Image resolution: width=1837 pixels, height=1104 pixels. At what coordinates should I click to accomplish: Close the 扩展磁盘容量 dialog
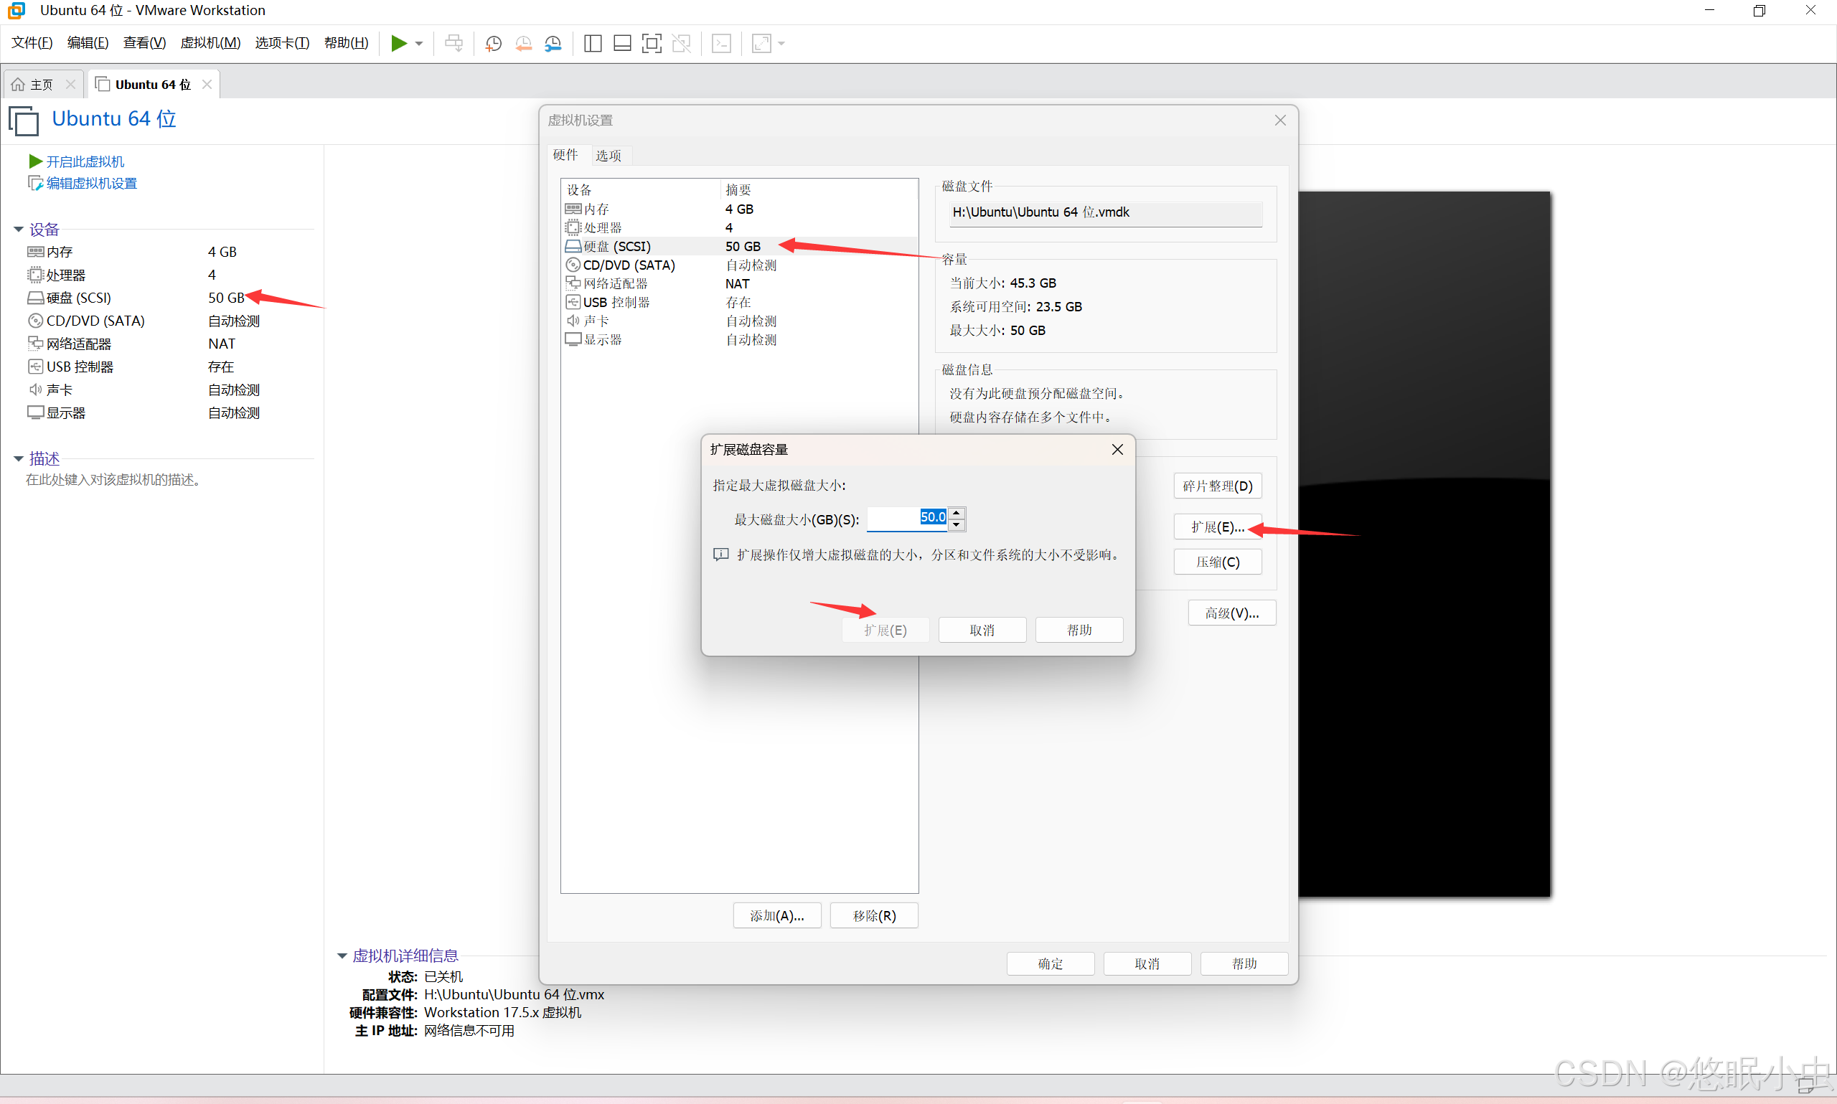(1117, 449)
